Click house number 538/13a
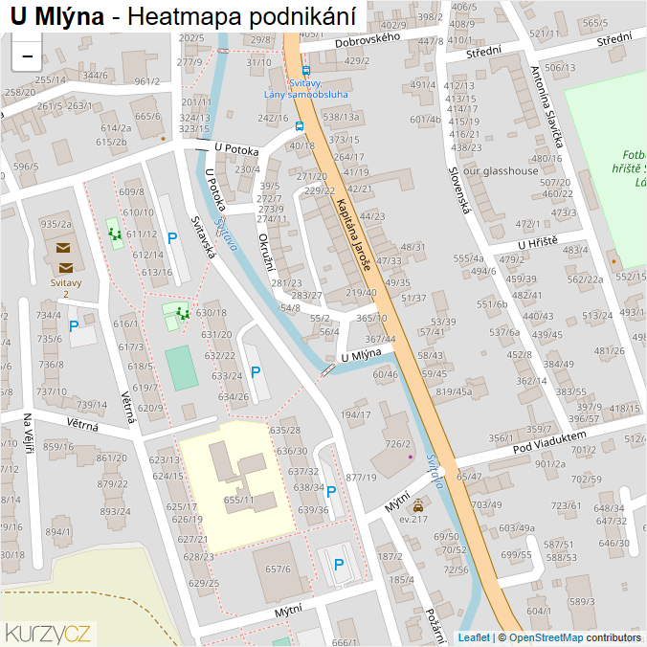The image size is (647, 647). pos(341,117)
